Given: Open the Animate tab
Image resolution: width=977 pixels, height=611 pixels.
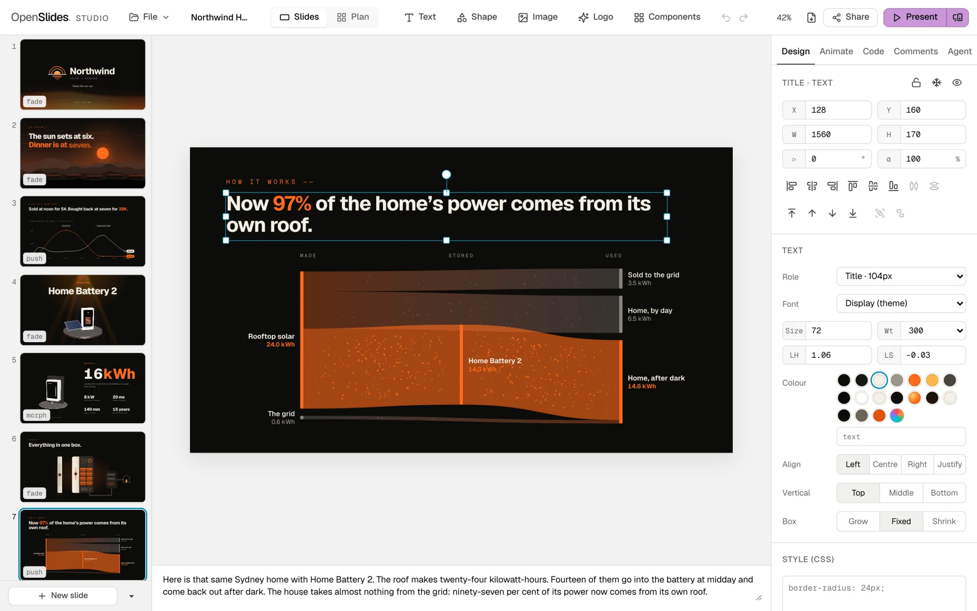Looking at the screenshot, I should pyautogui.click(x=836, y=51).
